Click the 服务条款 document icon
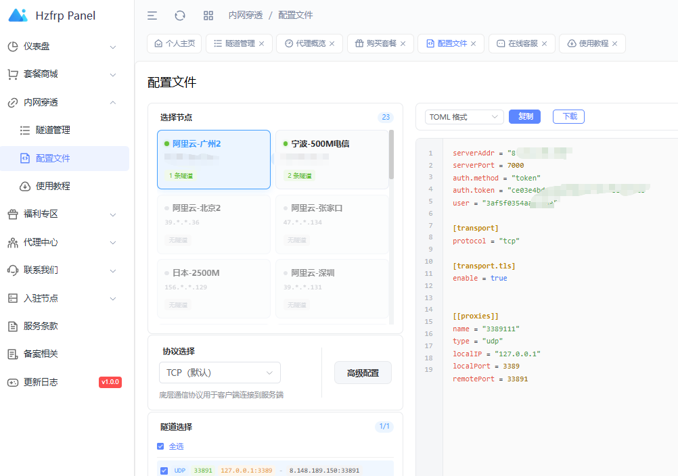 (x=13, y=326)
